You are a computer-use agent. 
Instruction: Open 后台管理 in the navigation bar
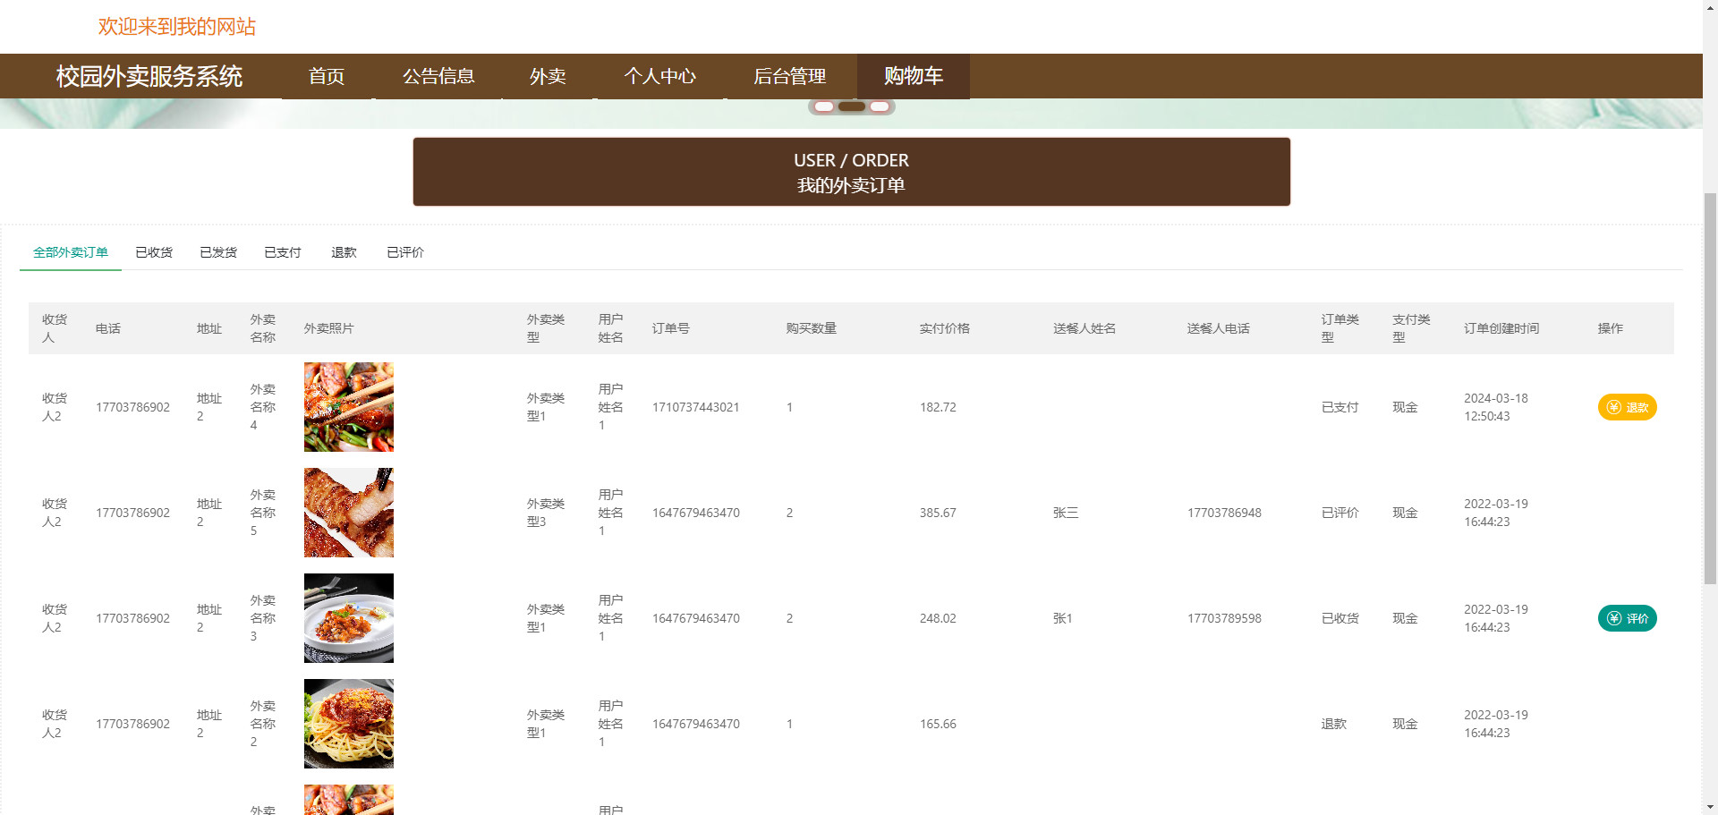(789, 76)
